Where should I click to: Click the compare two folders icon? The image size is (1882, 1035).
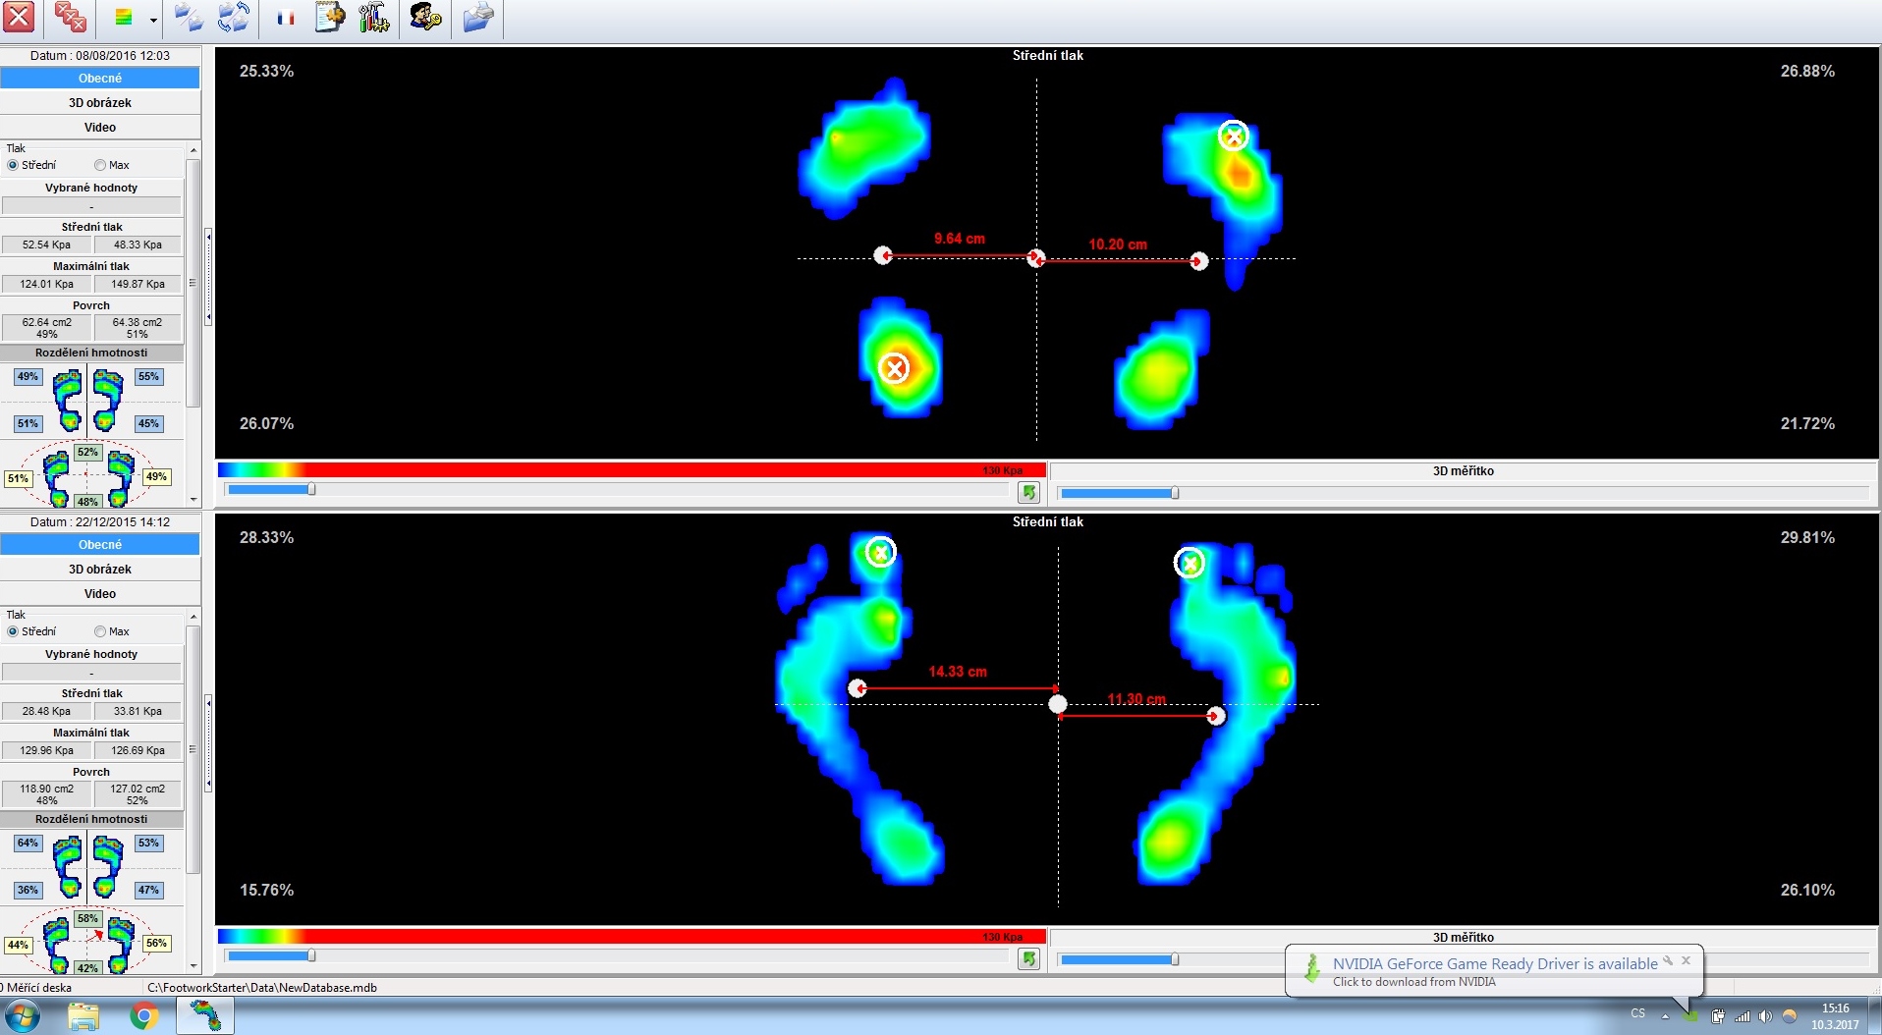click(188, 18)
